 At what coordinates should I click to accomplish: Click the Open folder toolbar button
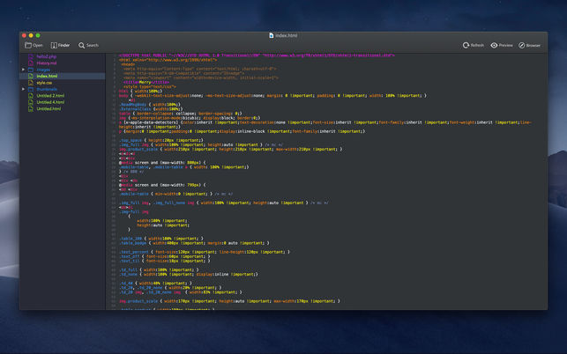[x=34, y=45]
